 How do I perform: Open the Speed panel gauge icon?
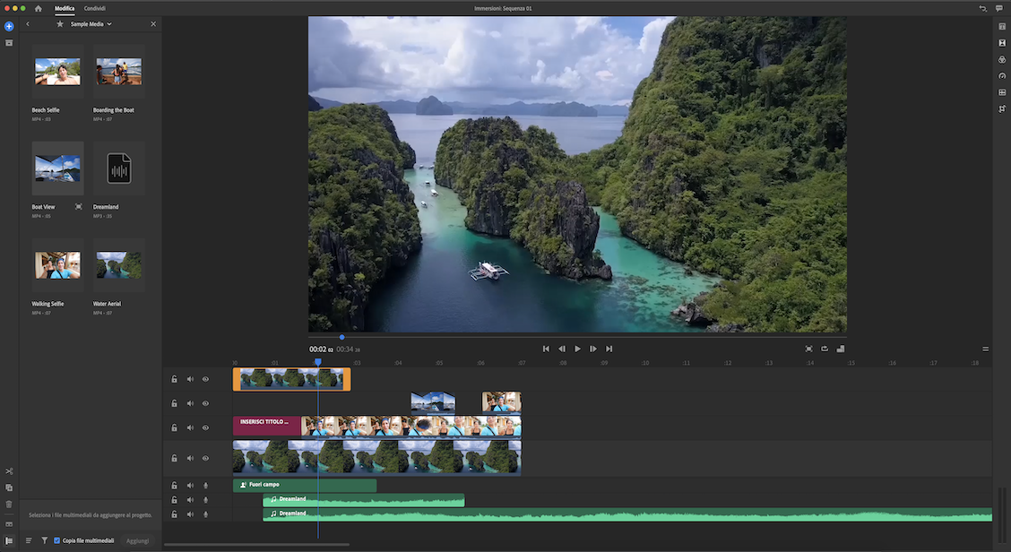(1002, 75)
